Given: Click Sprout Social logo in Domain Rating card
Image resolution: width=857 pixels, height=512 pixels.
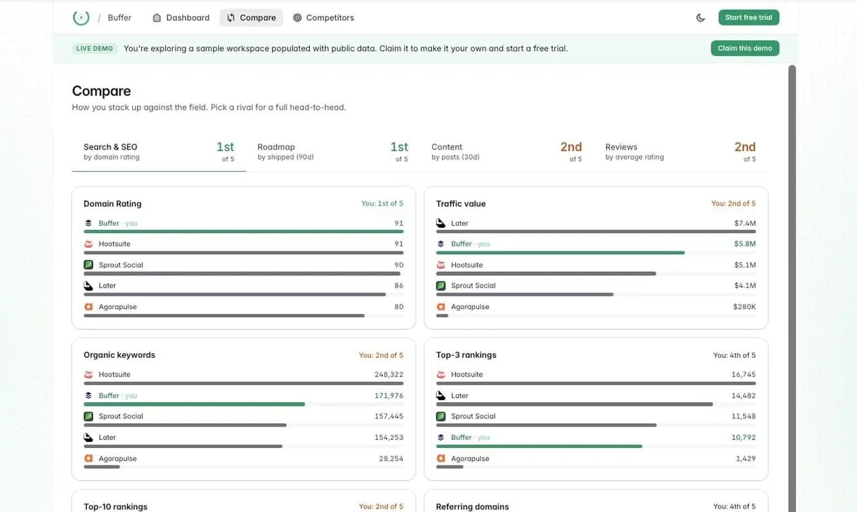Looking at the screenshot, I should [x=88, y=265].
